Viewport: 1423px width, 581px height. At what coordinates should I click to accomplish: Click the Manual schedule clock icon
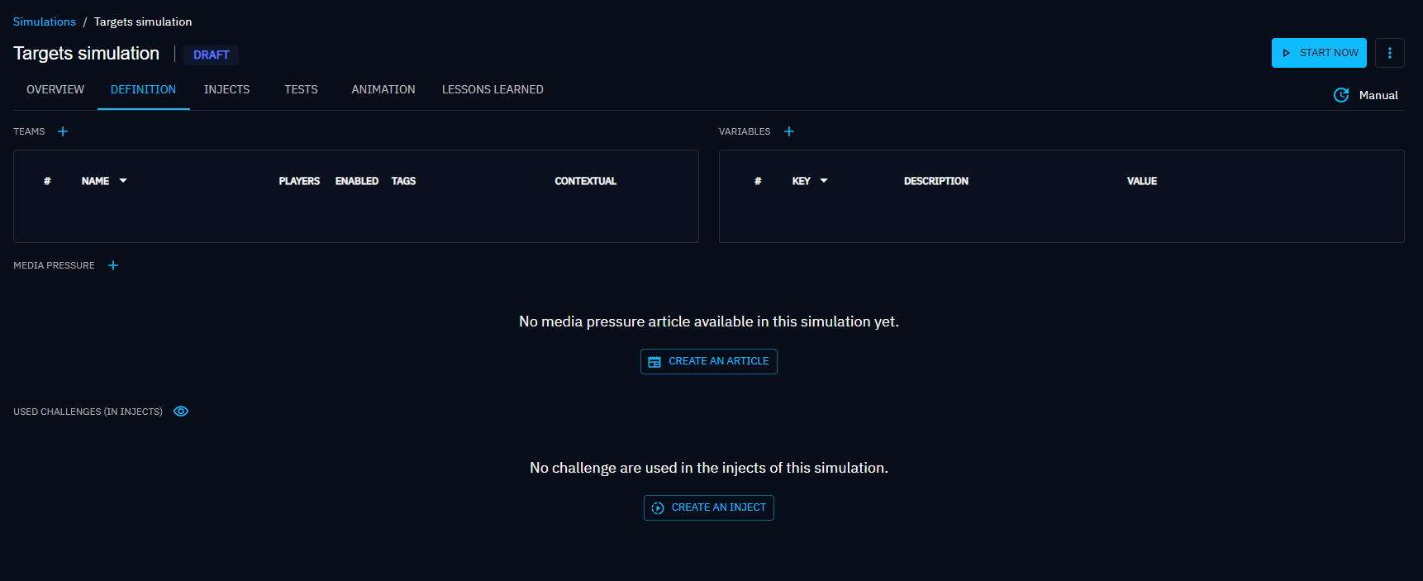tap(1341, 95)
